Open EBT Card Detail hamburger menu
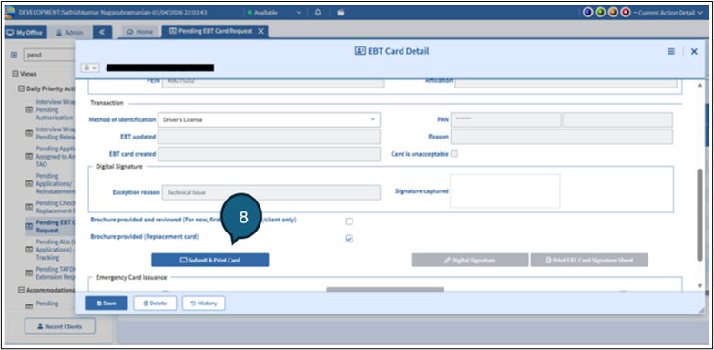714x350 pixels. (671, 51)
